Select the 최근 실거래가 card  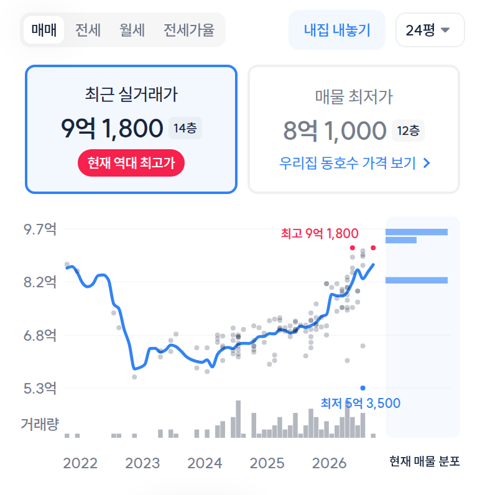click(x=131, y=129)
